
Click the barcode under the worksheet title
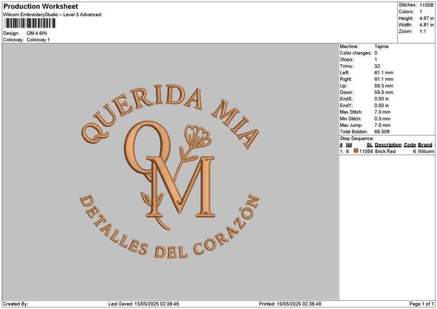coord(29,23)
